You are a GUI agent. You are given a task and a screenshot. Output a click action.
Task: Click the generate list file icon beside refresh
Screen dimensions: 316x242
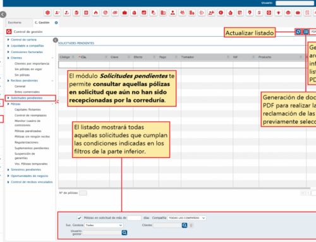(306, 32)
